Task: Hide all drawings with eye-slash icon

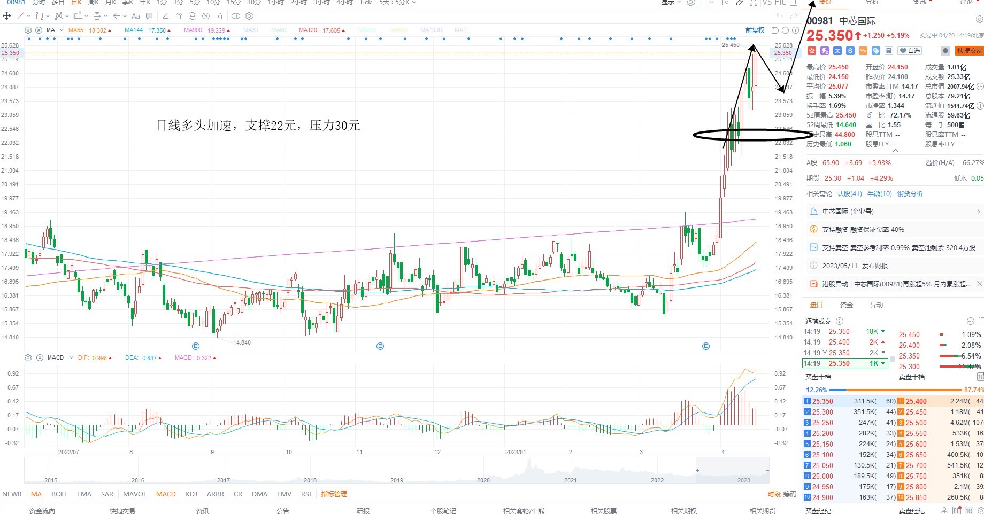Action: pos(206,16)
